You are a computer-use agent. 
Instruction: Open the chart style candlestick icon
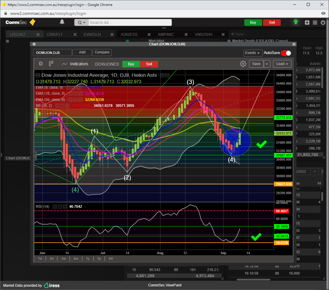click(51, 64)
